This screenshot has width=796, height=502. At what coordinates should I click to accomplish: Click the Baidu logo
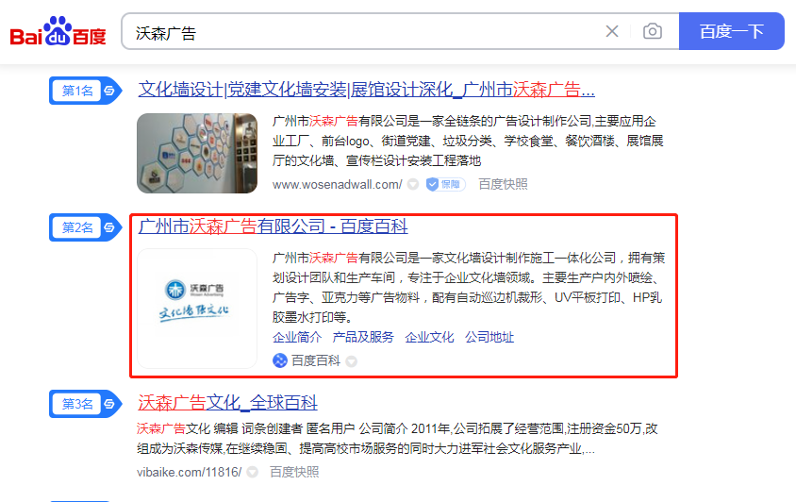[x=58, y=32]
